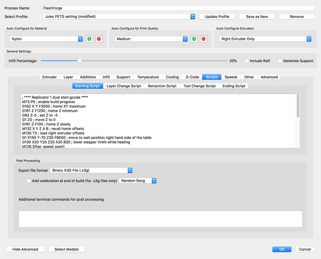The image size is (321, 259).
Task: Toggle the Generate Support checkbox
Action: coord(280,61)
